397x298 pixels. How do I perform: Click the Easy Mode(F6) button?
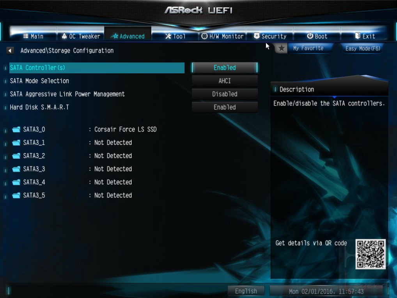pyautogui.click(x=363, y=48)
